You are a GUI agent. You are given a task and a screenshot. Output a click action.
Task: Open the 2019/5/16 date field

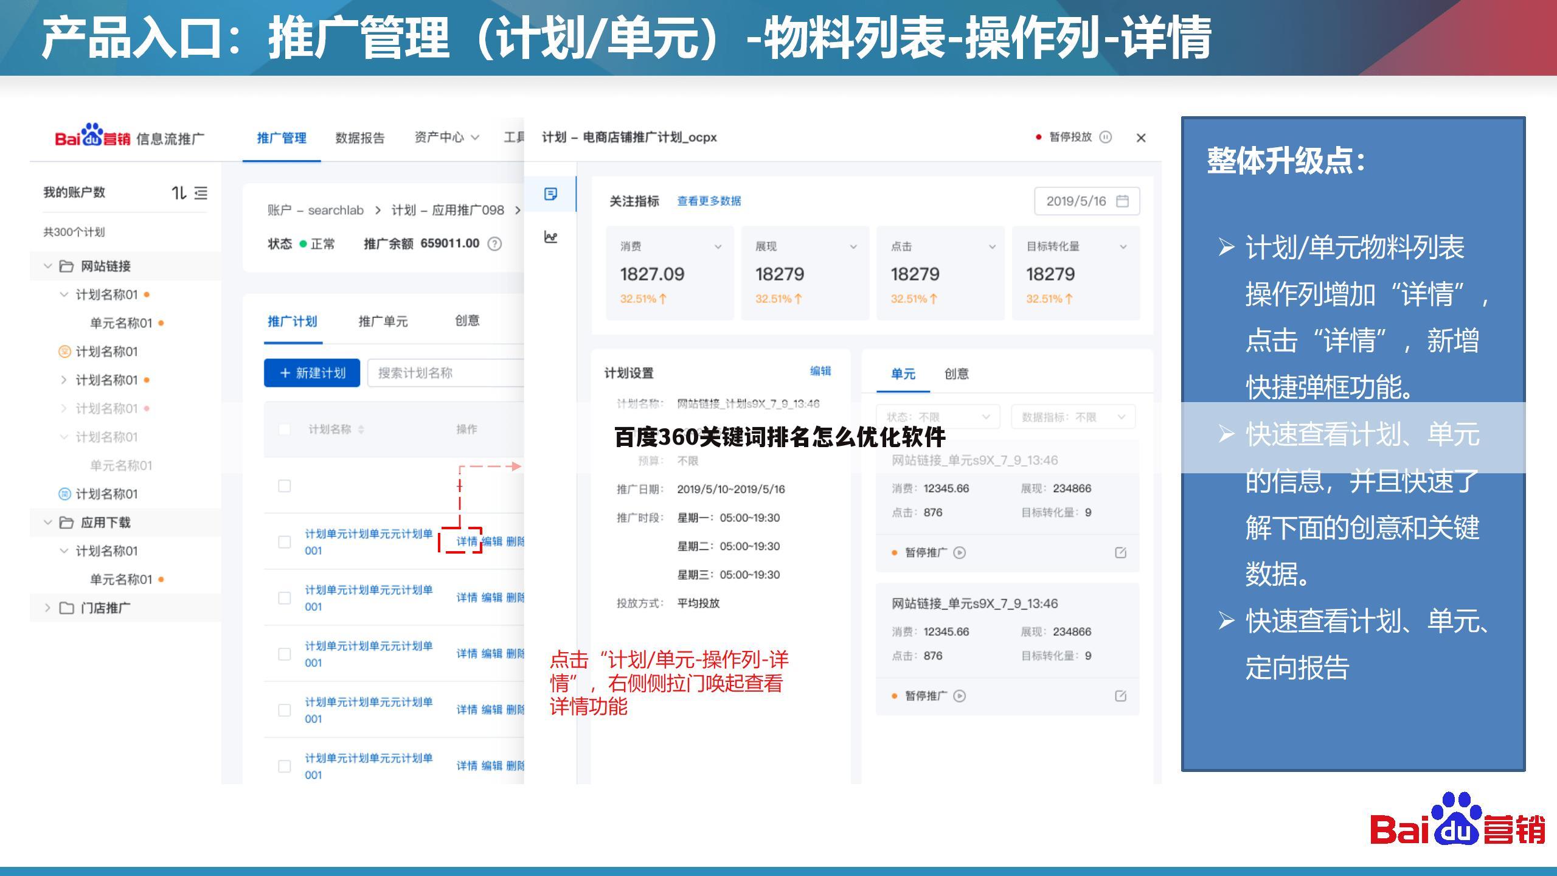tap(1087, 201)
